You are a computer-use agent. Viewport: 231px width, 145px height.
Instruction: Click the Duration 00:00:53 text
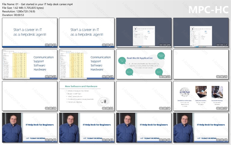(13, 15)
